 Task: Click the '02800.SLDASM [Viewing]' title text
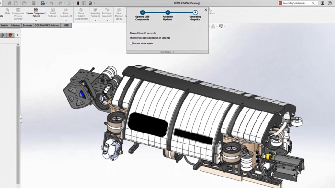(187, 3)
